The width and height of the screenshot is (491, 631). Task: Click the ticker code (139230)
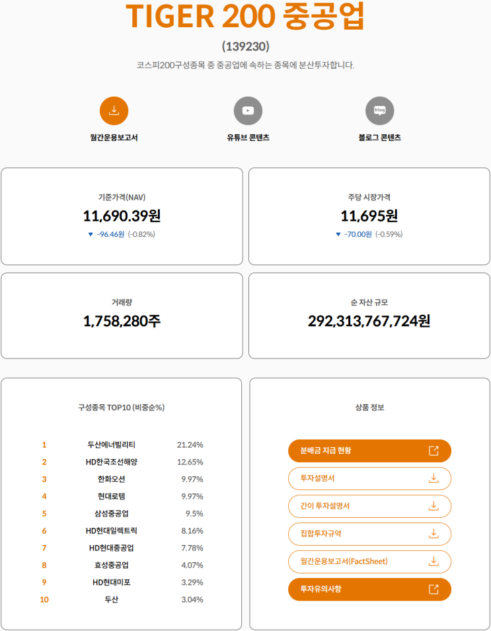tap(245, 47)
